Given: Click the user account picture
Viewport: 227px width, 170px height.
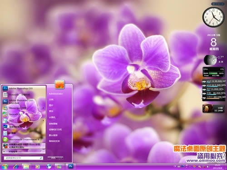Looking at the screenshot, I should point(60,84).
